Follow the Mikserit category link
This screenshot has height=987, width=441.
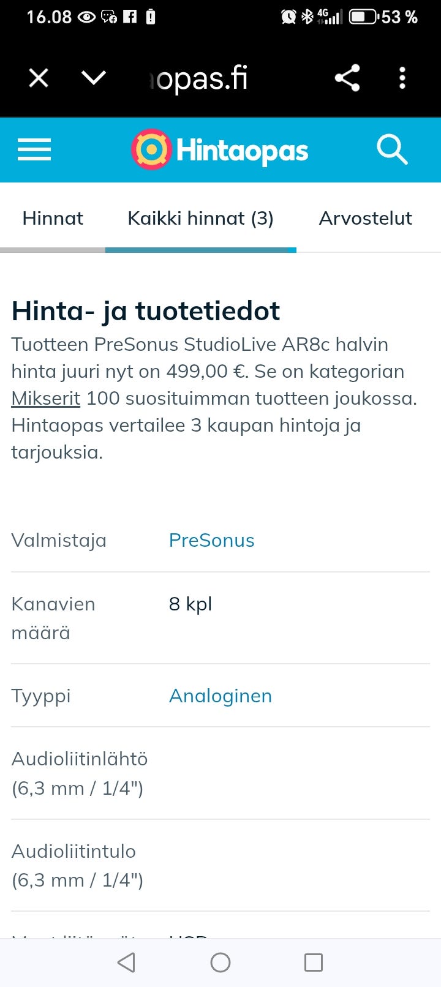pos(46,399)
